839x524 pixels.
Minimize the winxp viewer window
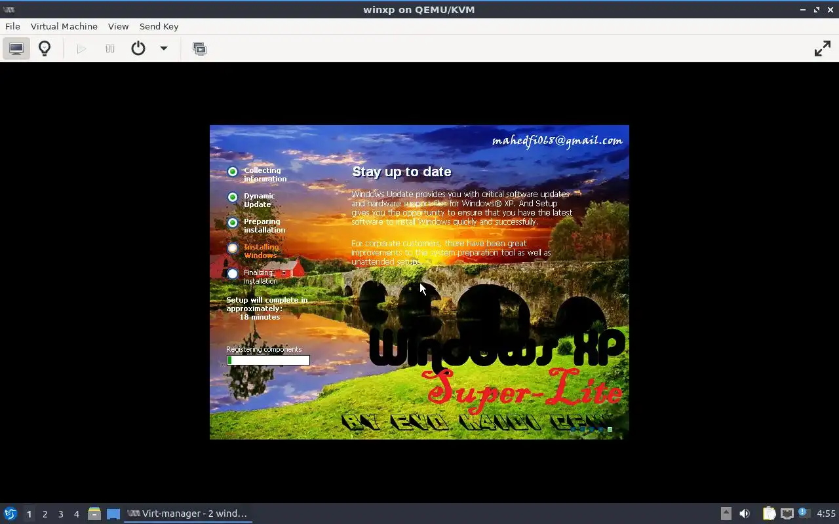(803, 10)
